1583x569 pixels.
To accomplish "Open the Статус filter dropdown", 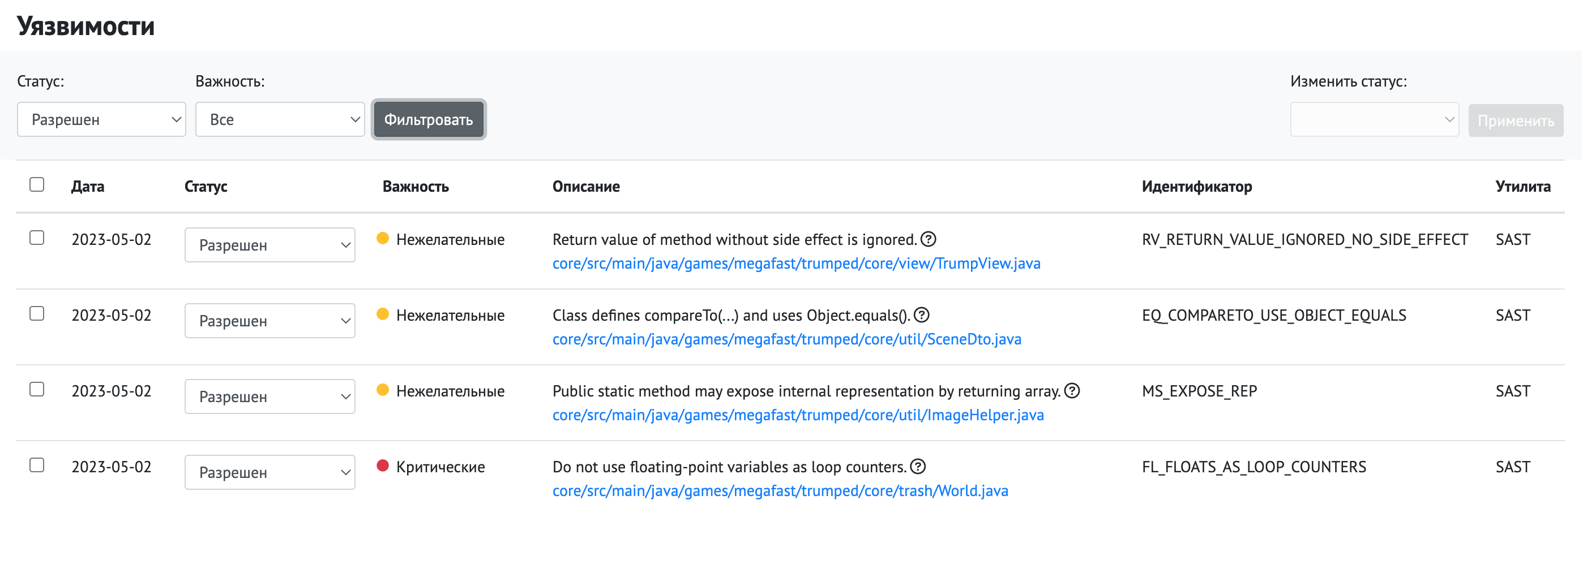I will click(101, 120).
